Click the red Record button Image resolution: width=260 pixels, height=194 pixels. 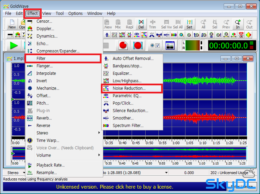tap(123, 45)
